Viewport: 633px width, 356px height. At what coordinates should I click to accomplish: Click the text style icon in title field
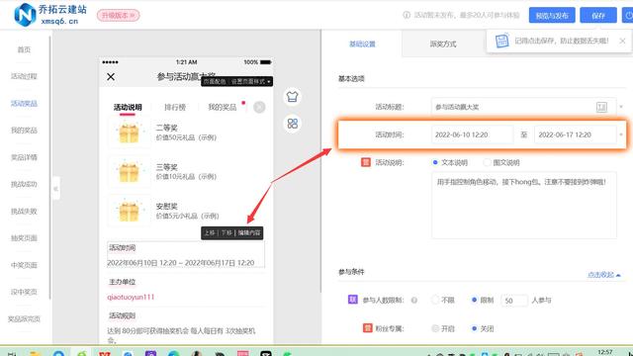pyautogui.click(x=601, y=107)
